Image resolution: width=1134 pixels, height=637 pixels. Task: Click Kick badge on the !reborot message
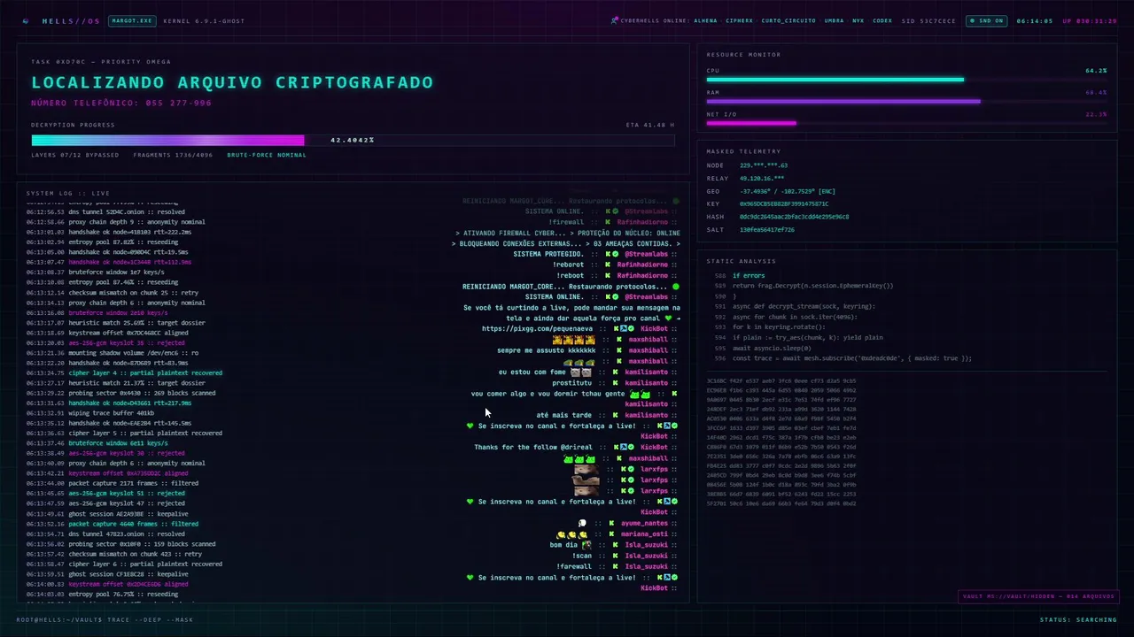[x=608, y=265]
